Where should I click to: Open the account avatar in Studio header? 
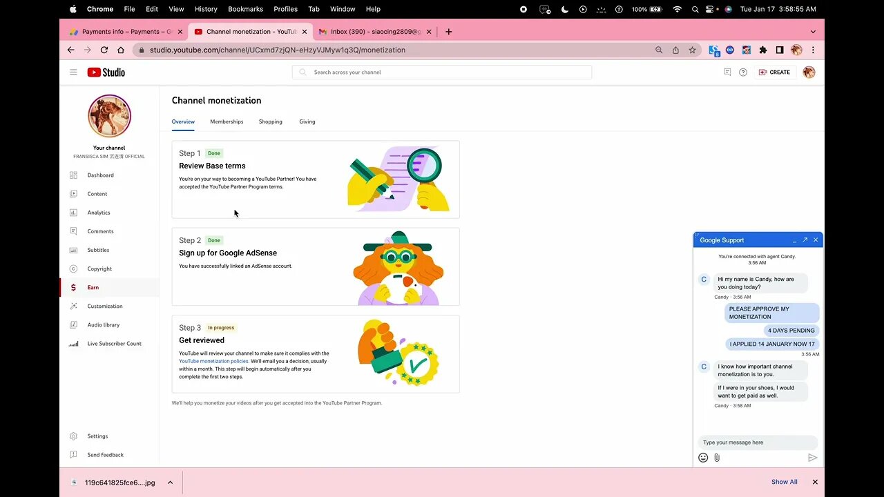click(x=809, y=72)
